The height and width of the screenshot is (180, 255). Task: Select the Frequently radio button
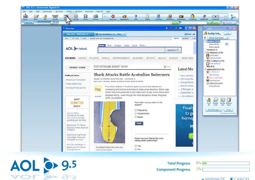click(136, 110)
